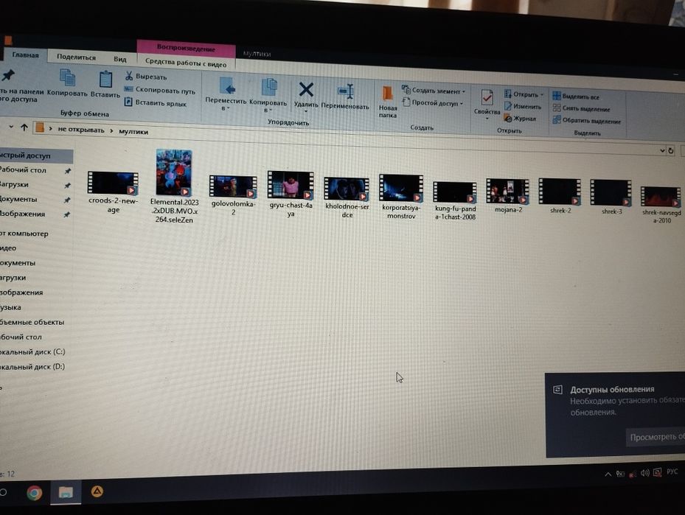Click the Refresh button beside address bar
This screenshot has width=685, height=515.
point(671,151)
